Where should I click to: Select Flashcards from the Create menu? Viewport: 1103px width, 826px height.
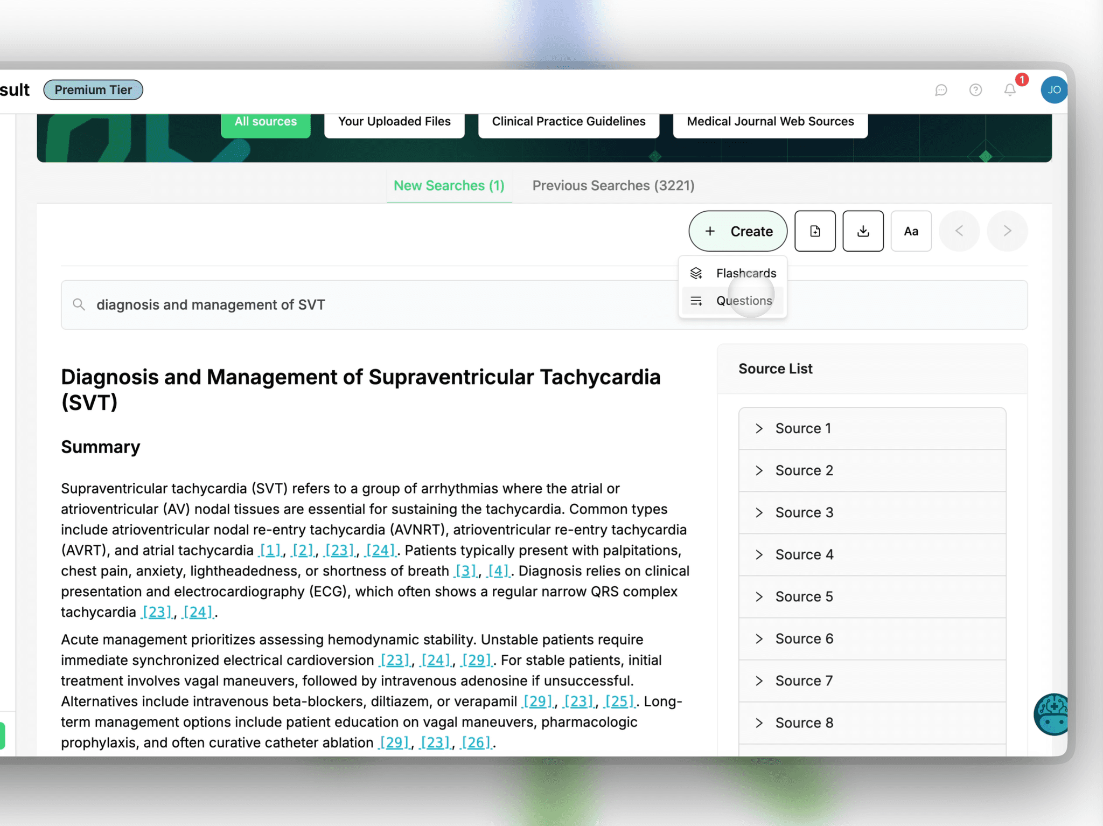coord(745,273)
